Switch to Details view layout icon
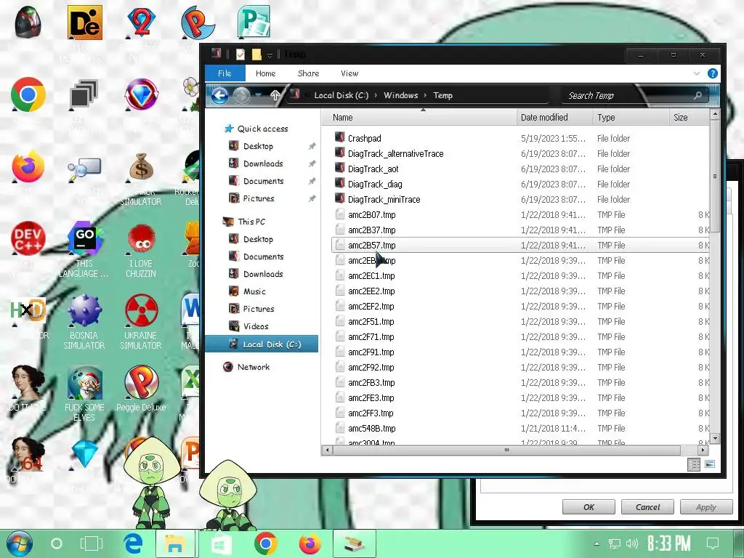 coord(694,464)
